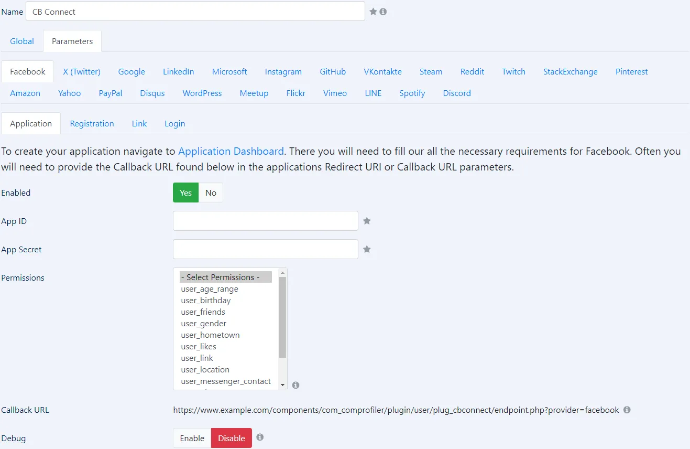The width and height of the screenshot is (690, 449).
Task: Switch to Reddit provider tab
Action: point(472,71)
